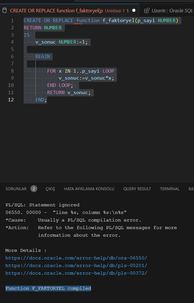Click 'RETURN v_sonuc;' on line 11
The height and width of the screenshot is (303, 194).
click(x=69, y=93)
